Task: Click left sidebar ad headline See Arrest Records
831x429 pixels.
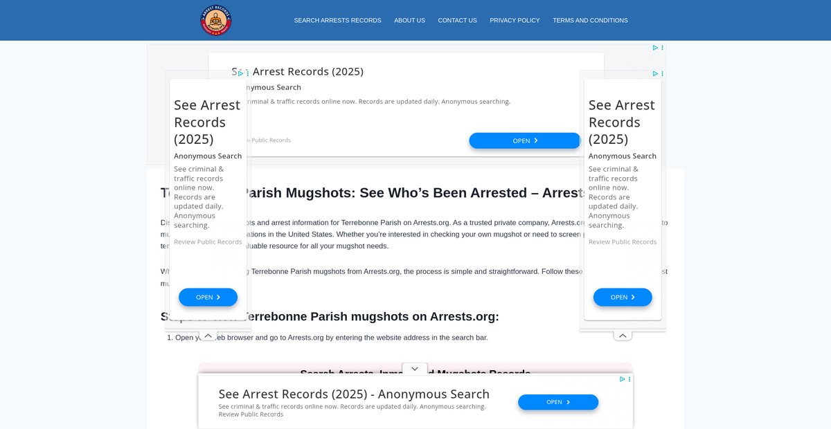Action: click(207, 122)
